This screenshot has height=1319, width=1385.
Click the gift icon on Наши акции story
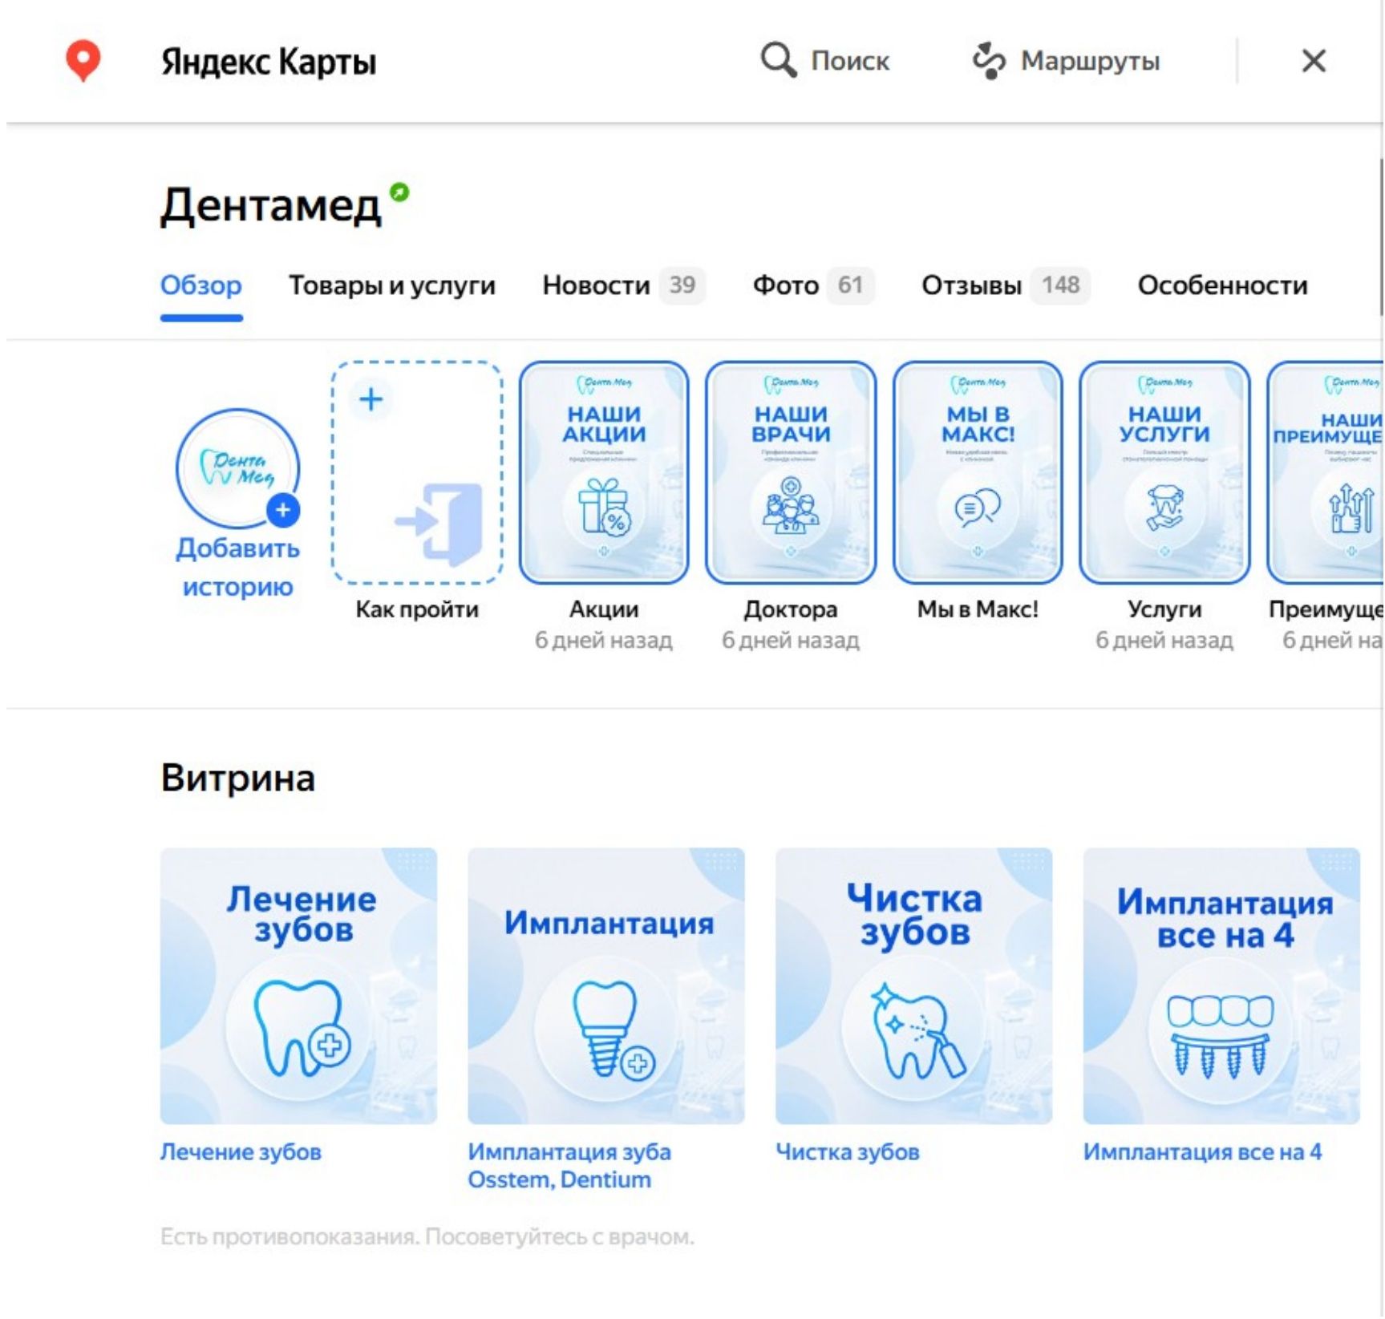605,506
